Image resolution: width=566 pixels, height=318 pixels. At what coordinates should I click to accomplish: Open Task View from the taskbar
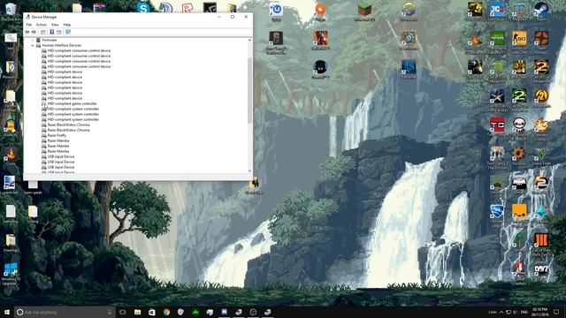coord(123,312)
